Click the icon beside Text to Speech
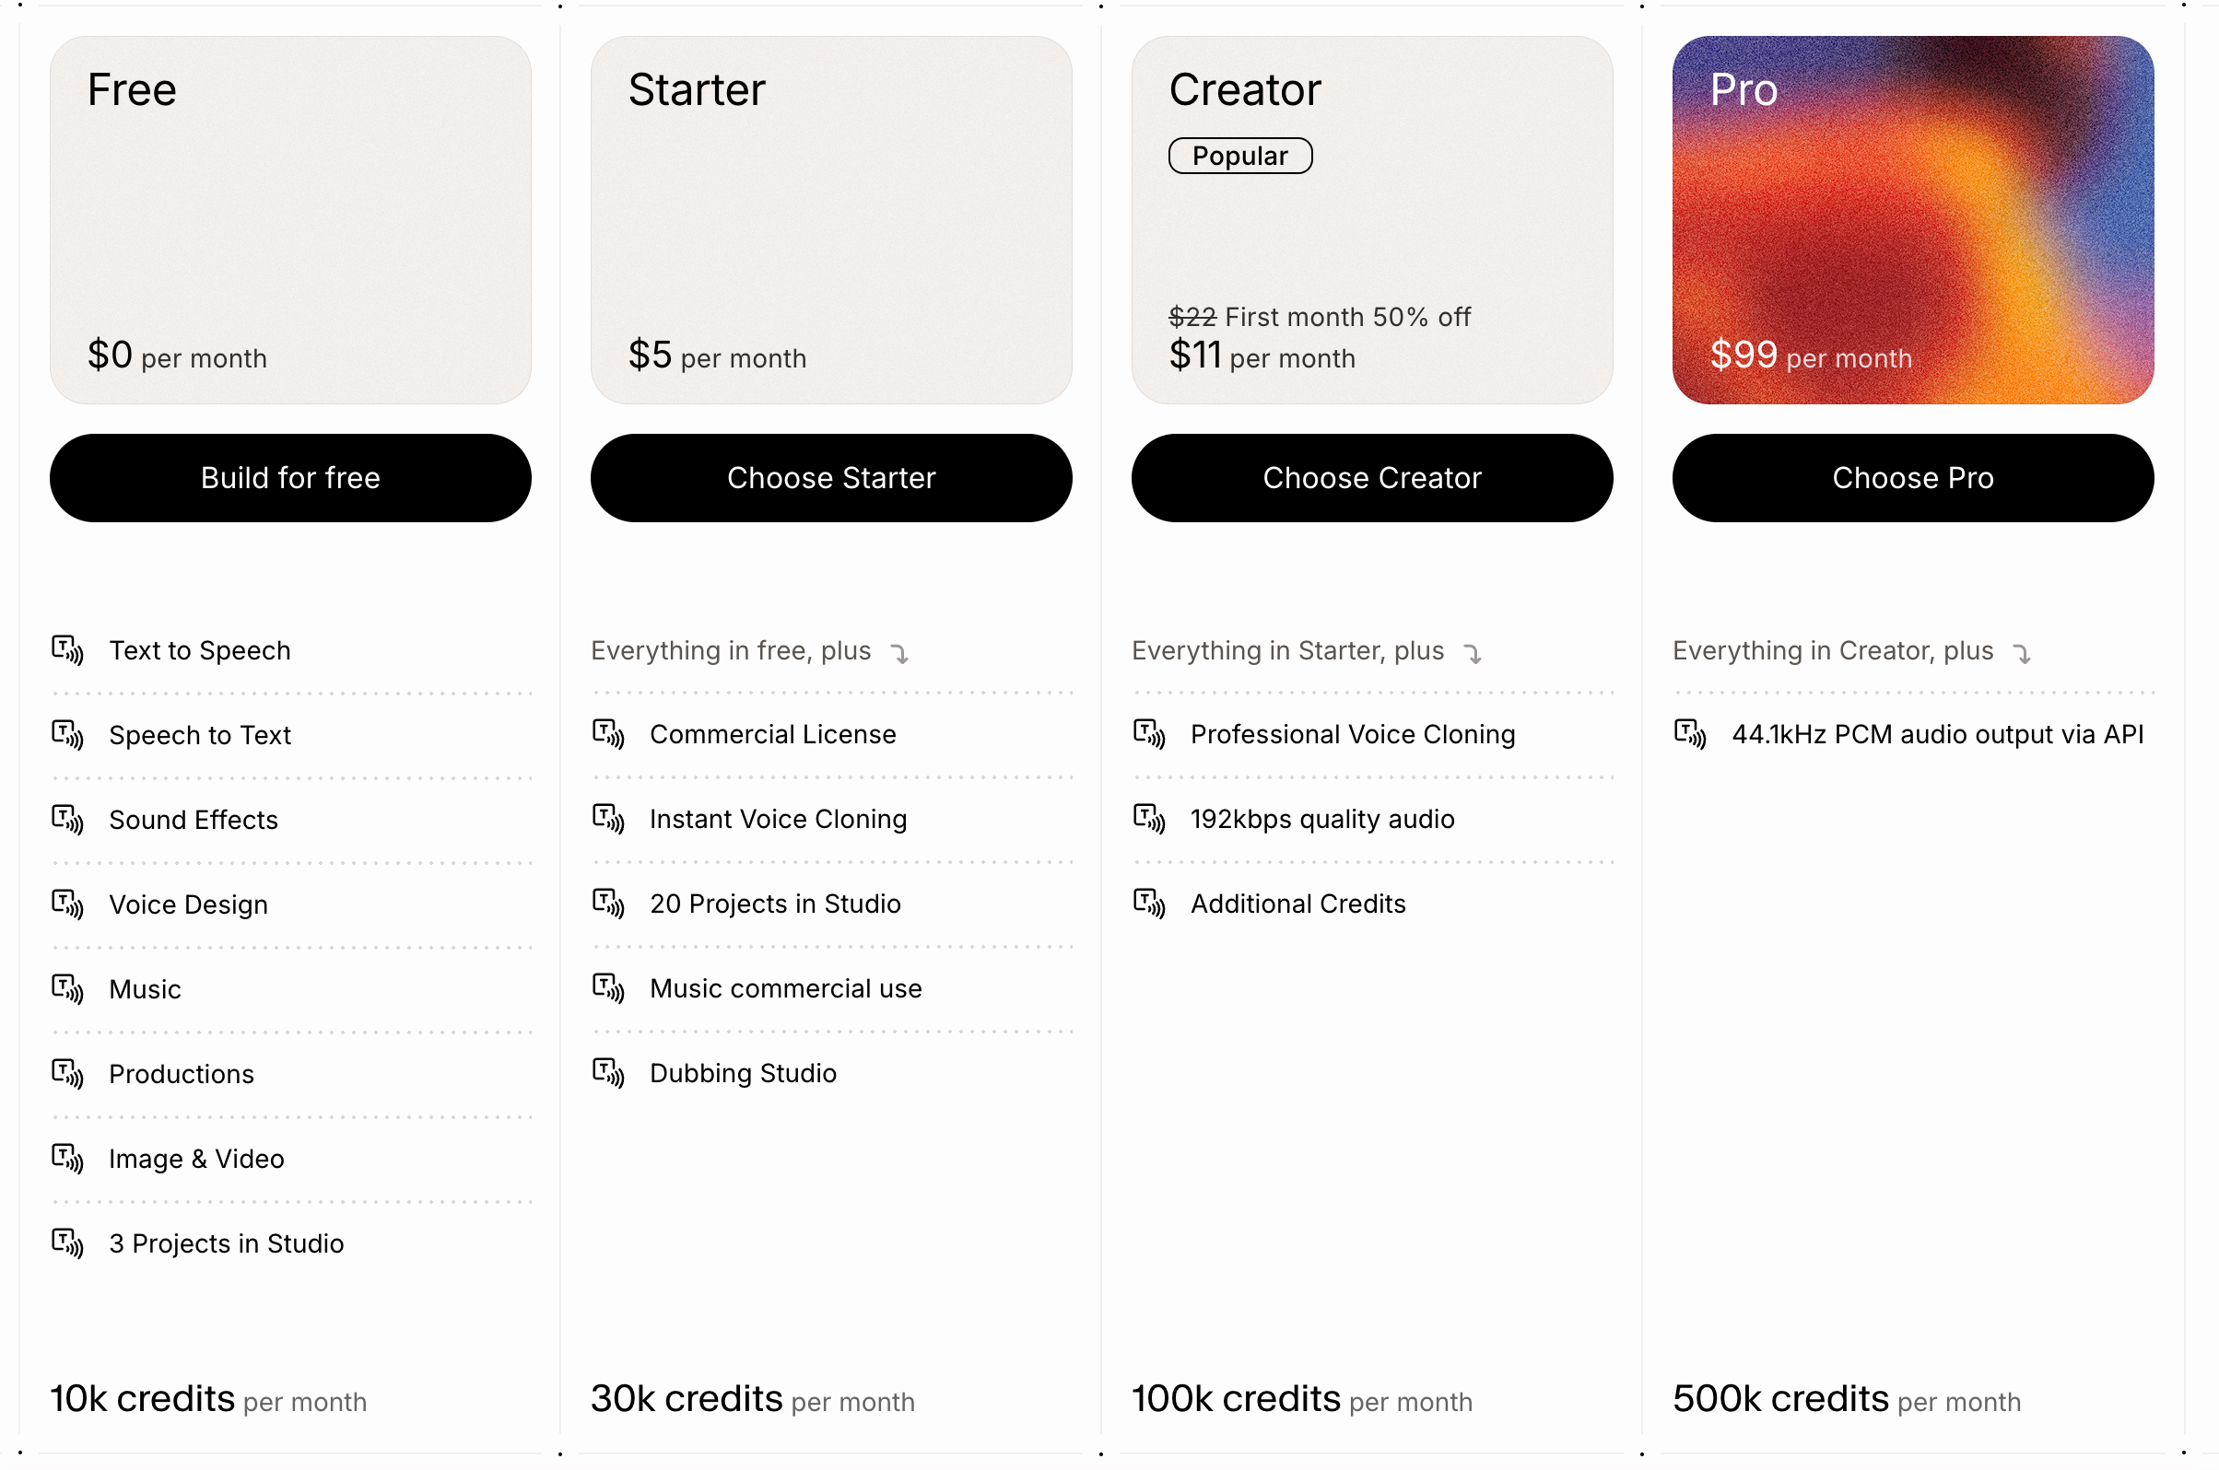The image size is (2219, 1470). [67, 649]
